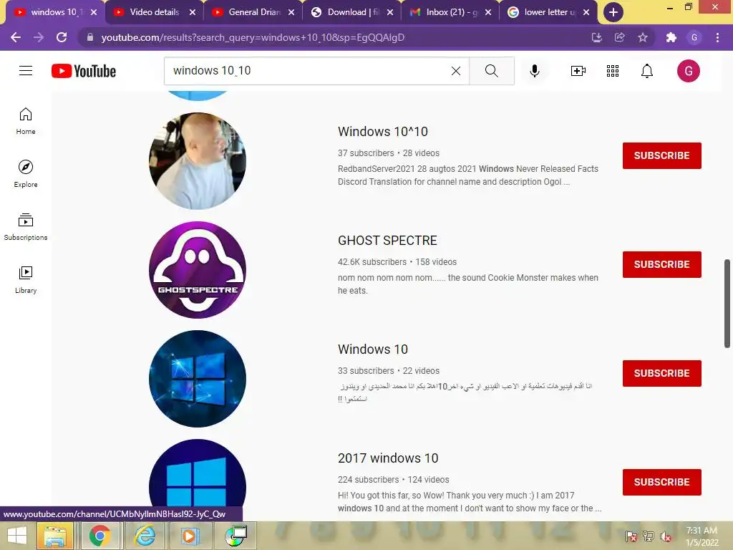The image size is (733, 550).
Task: Open the 2017 windows 10 channel title
Action: tap(388, 458)
